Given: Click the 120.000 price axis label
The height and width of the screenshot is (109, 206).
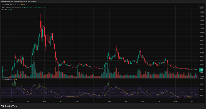Looking at the screenshot, I should point(202,24).
